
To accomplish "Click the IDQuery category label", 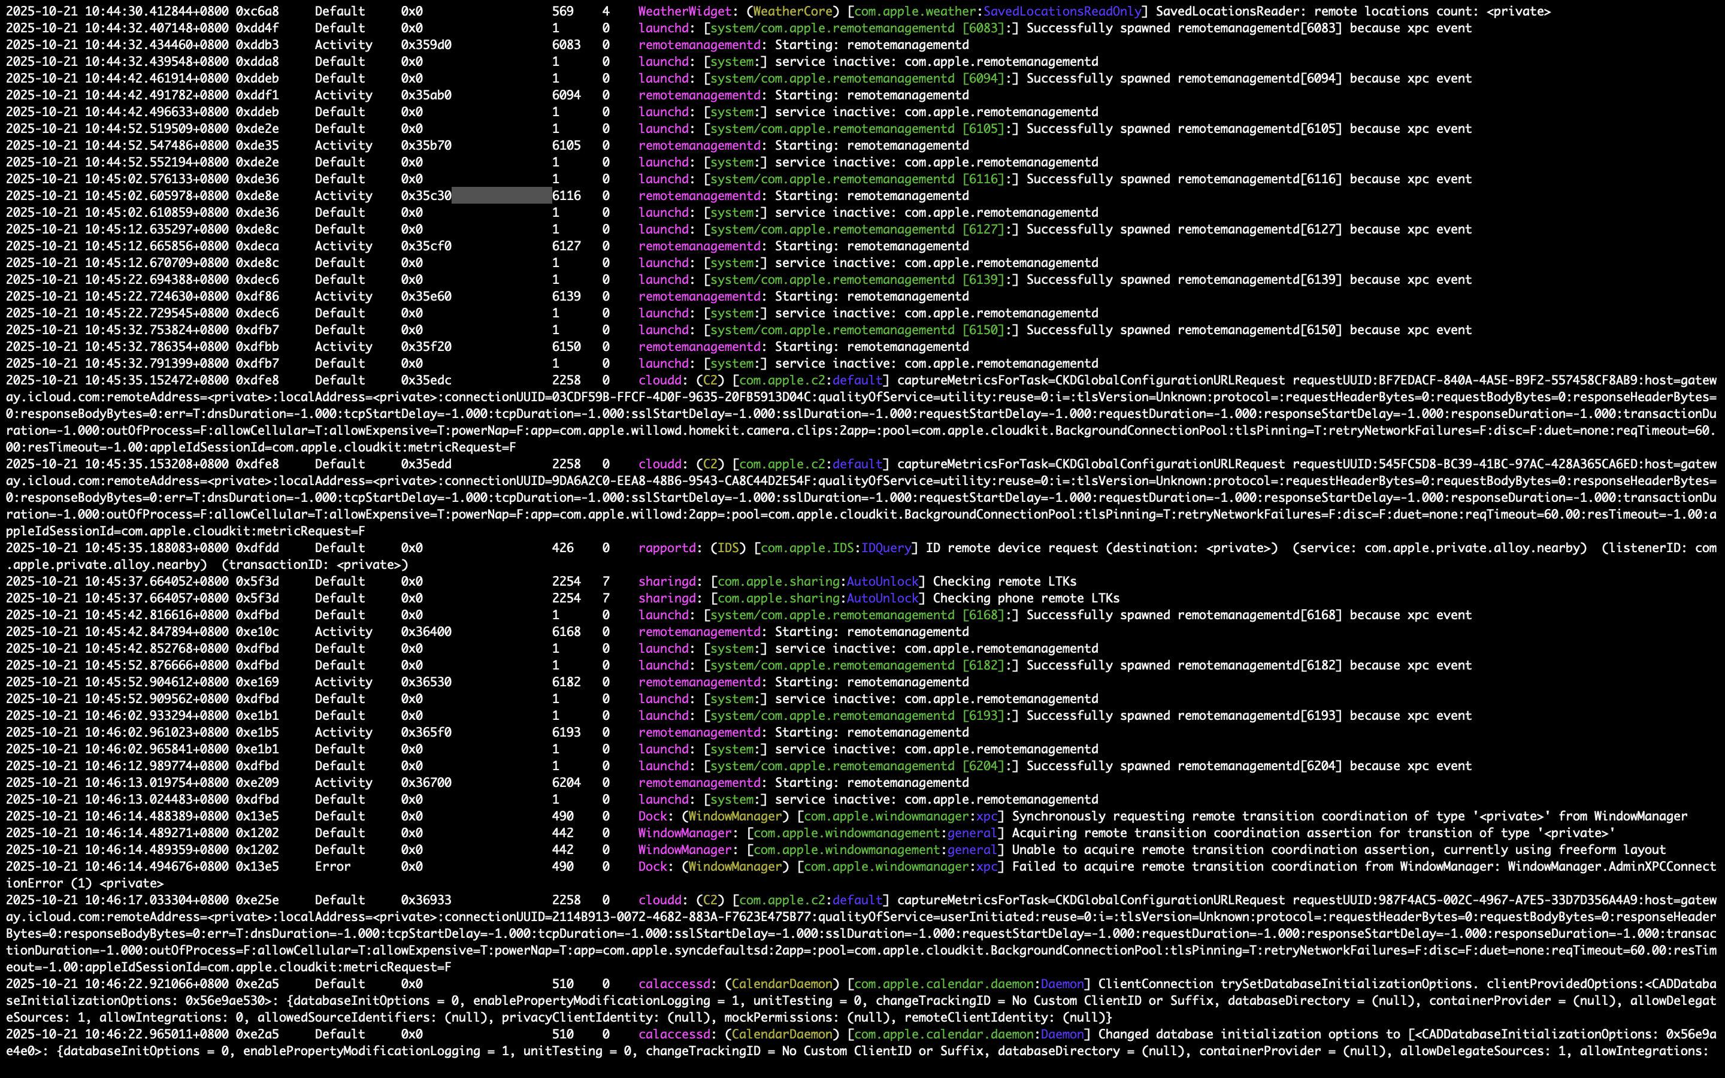I will tap(886, 547).
